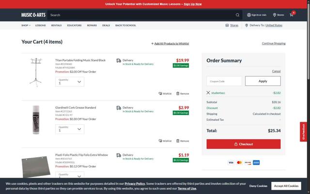Open the REPAIRS menu item
The width and height of the screenshot is (310, 194).
(x=92, y=25)
